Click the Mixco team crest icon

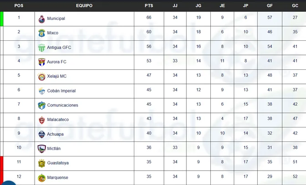(42, 33)
